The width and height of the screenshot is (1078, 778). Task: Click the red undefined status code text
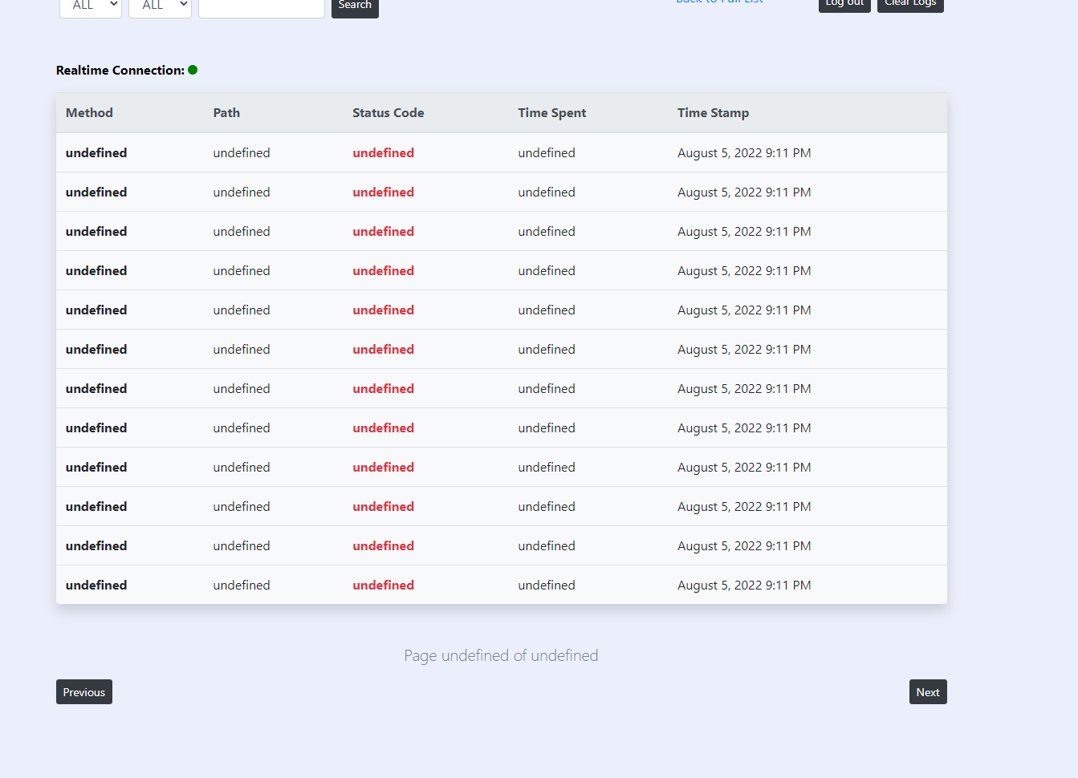[383, 152]
